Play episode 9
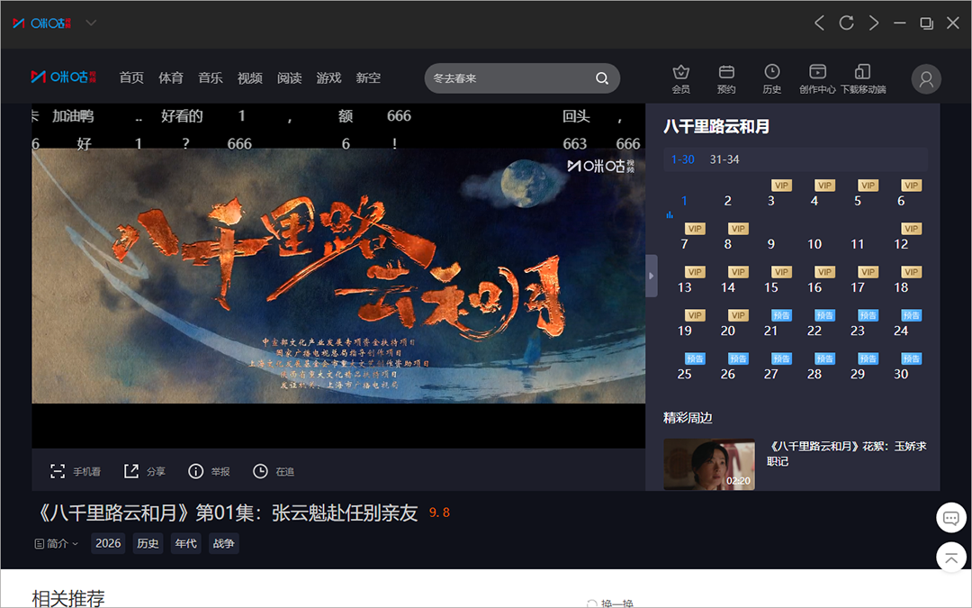The image size is (972, 608). (x=771, y=244)
